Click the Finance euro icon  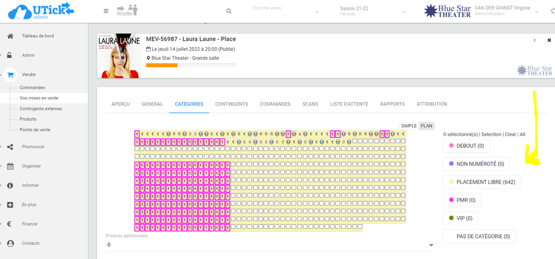coord(10,224)
